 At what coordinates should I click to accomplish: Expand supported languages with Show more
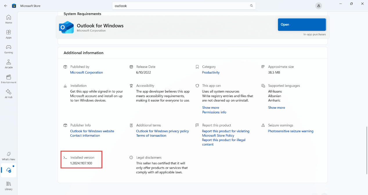coord(276,108)
